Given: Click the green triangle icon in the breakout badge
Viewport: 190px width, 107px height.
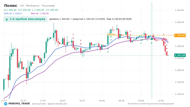Looking at the screenshot, I should (x=7, y=19).
